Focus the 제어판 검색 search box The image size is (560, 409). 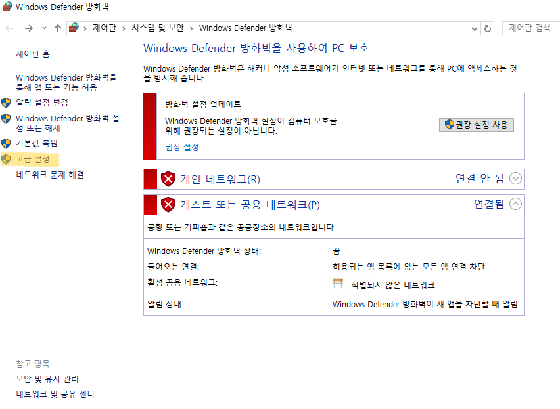click(530, 28)
